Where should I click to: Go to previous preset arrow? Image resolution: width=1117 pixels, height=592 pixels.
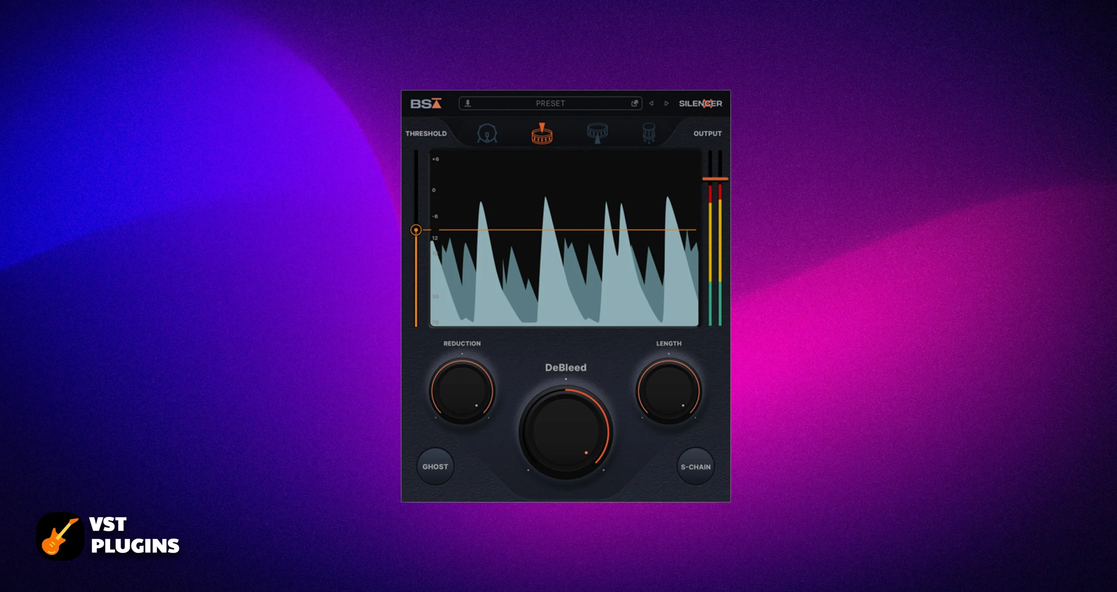[651, 103]
